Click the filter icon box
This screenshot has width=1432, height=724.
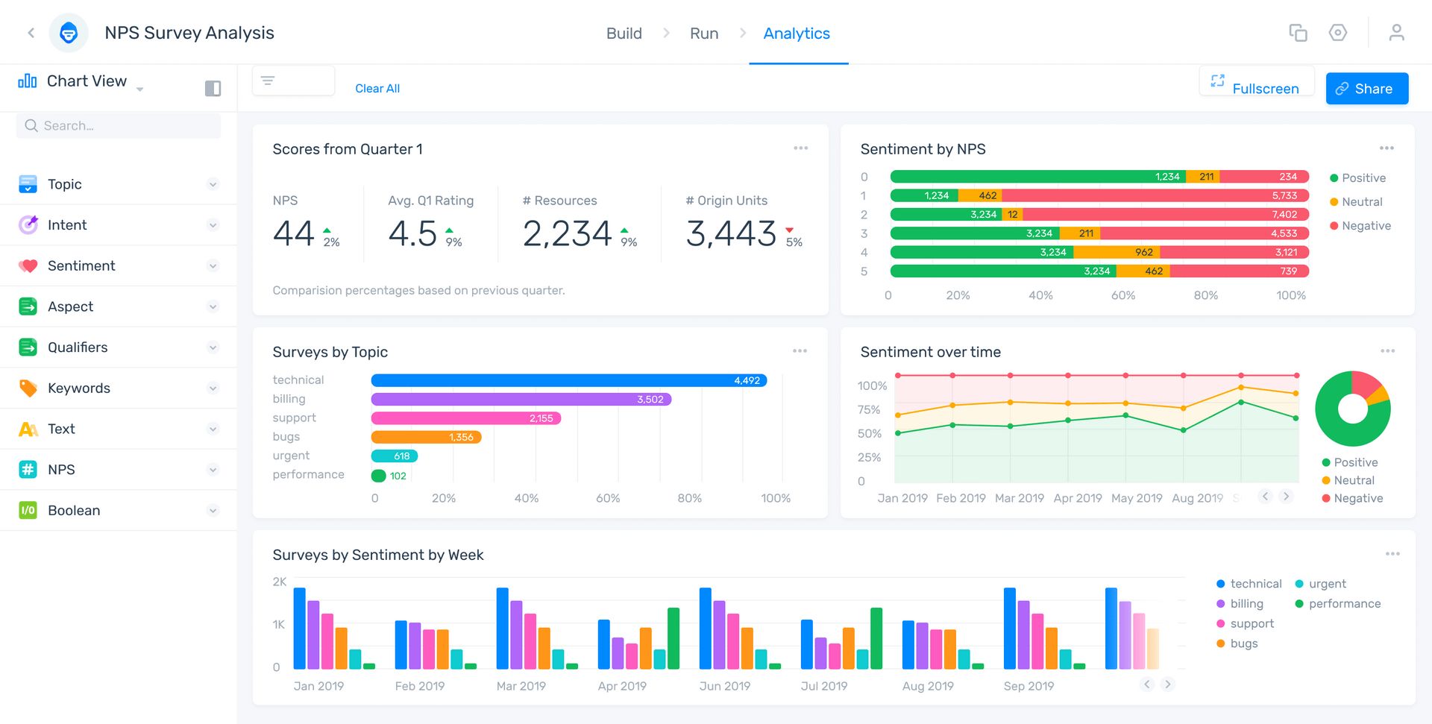click(293, 81)
